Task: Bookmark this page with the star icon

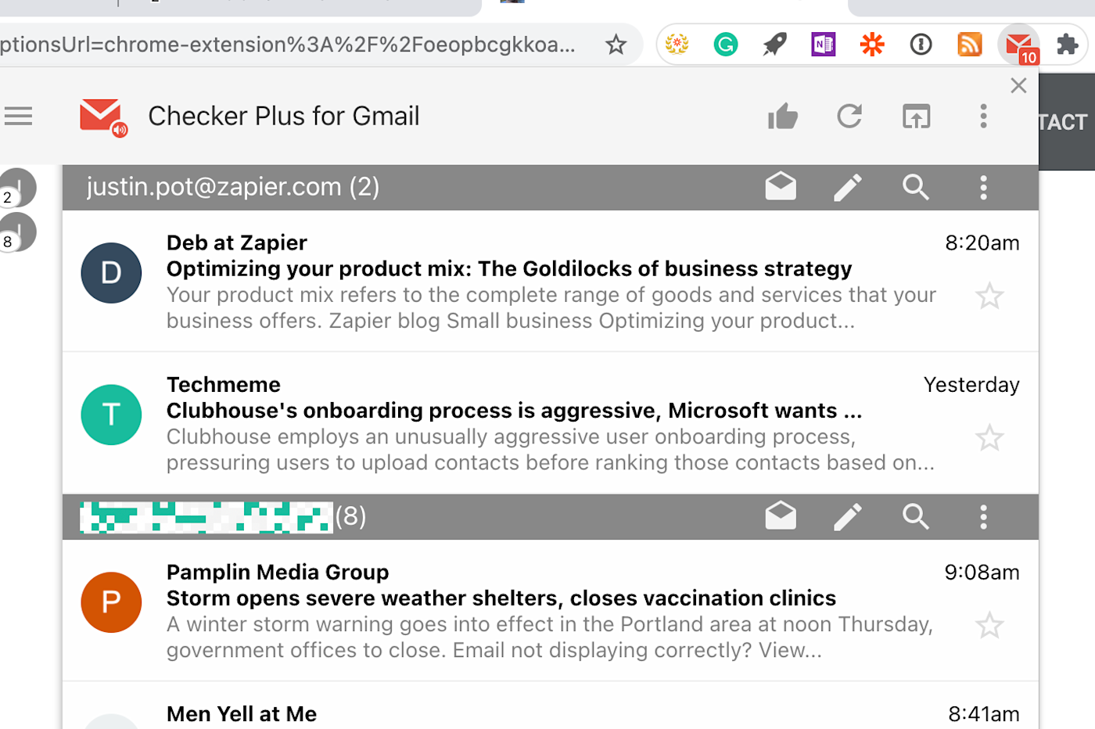Action: pos(616,45)
